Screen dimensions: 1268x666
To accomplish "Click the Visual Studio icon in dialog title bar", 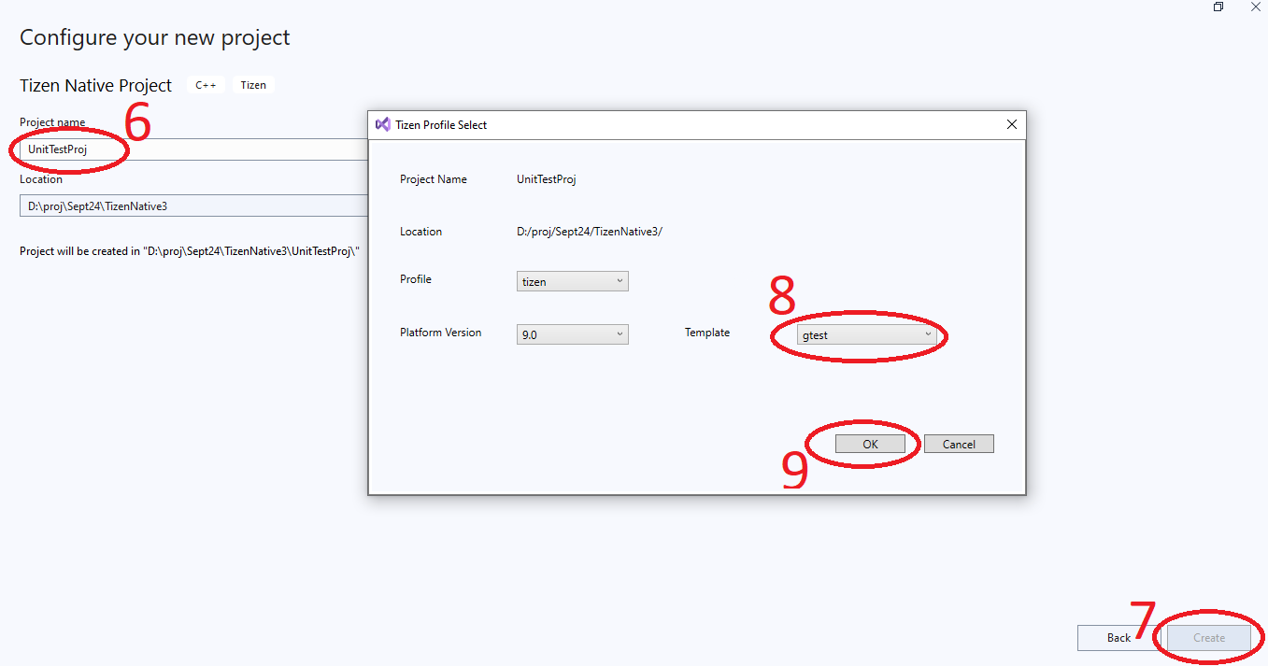I will [382, 124].
